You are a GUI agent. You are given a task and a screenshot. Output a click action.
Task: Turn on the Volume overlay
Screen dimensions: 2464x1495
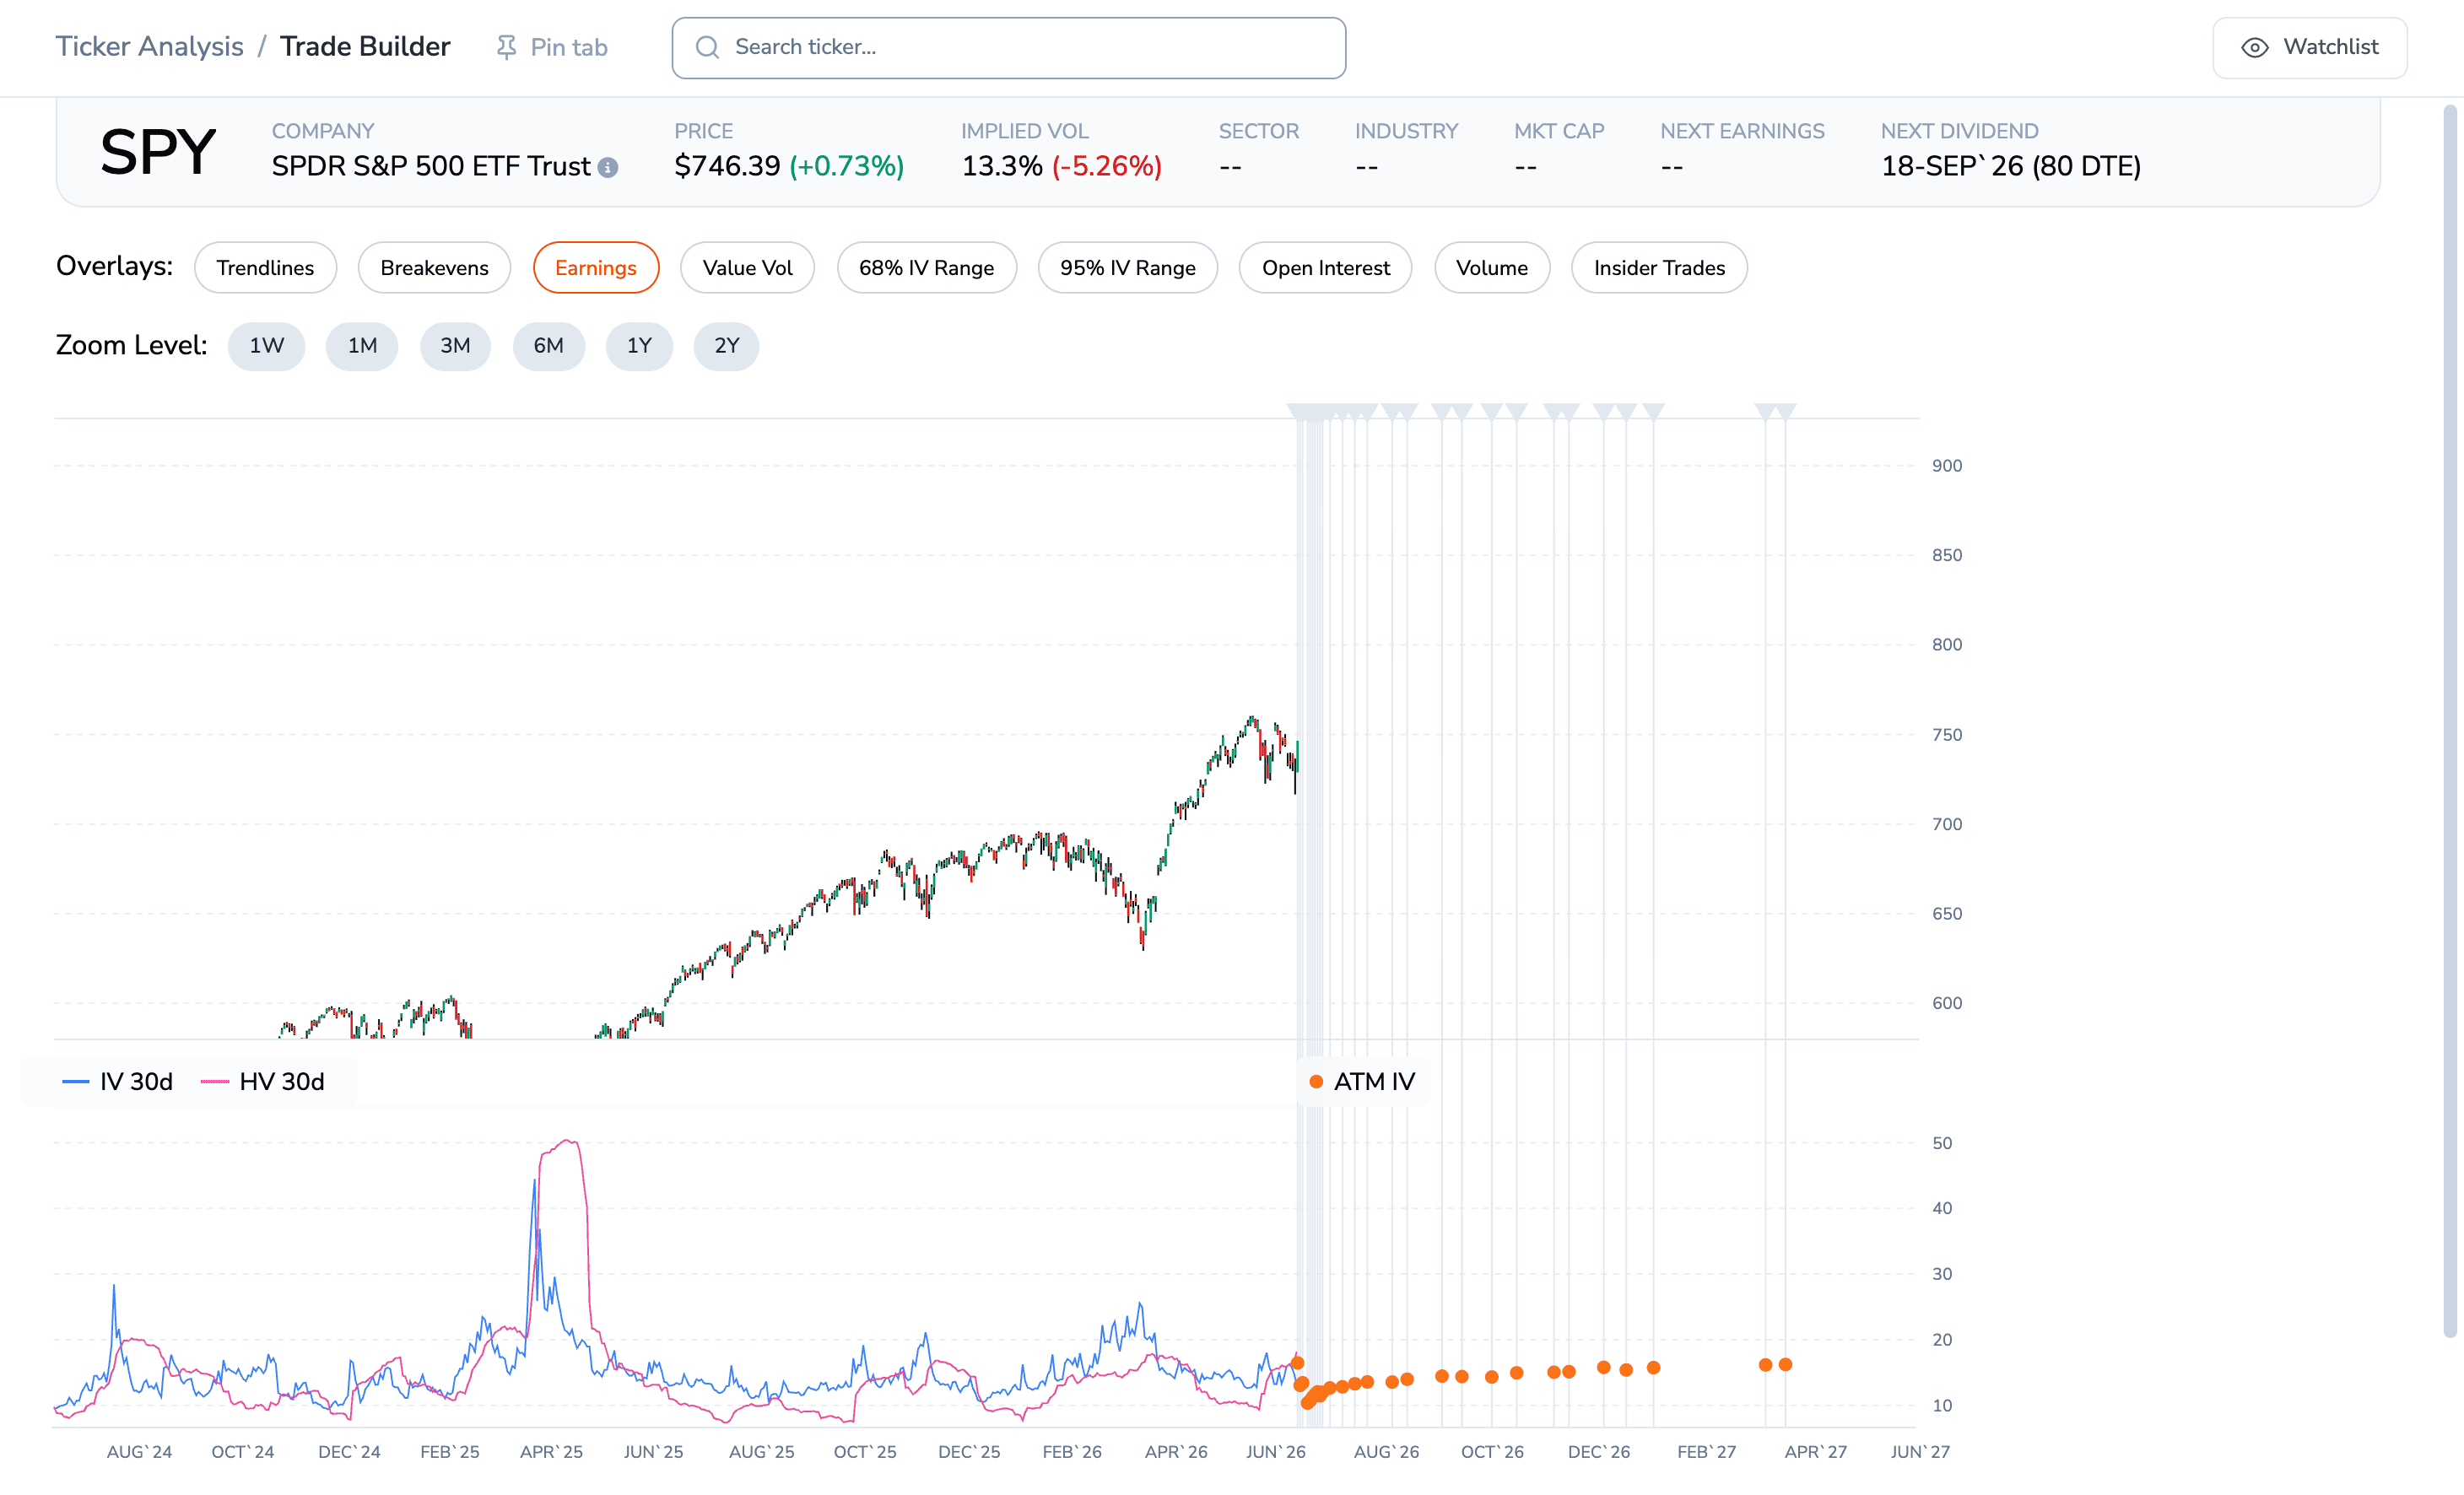click(x=1491, y=268)
